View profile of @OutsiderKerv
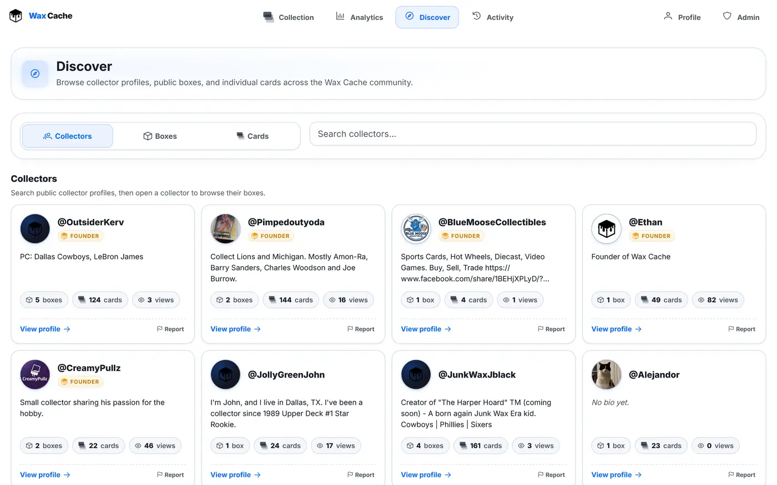 pyautogui.click(x=45, y=329)
